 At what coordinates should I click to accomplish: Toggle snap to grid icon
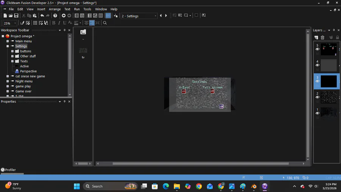41,23
